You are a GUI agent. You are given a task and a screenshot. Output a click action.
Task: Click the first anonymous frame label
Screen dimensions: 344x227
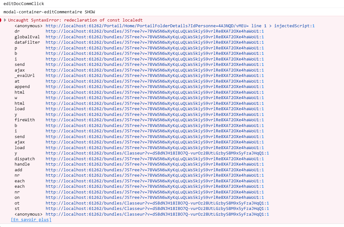pos(29,26)
